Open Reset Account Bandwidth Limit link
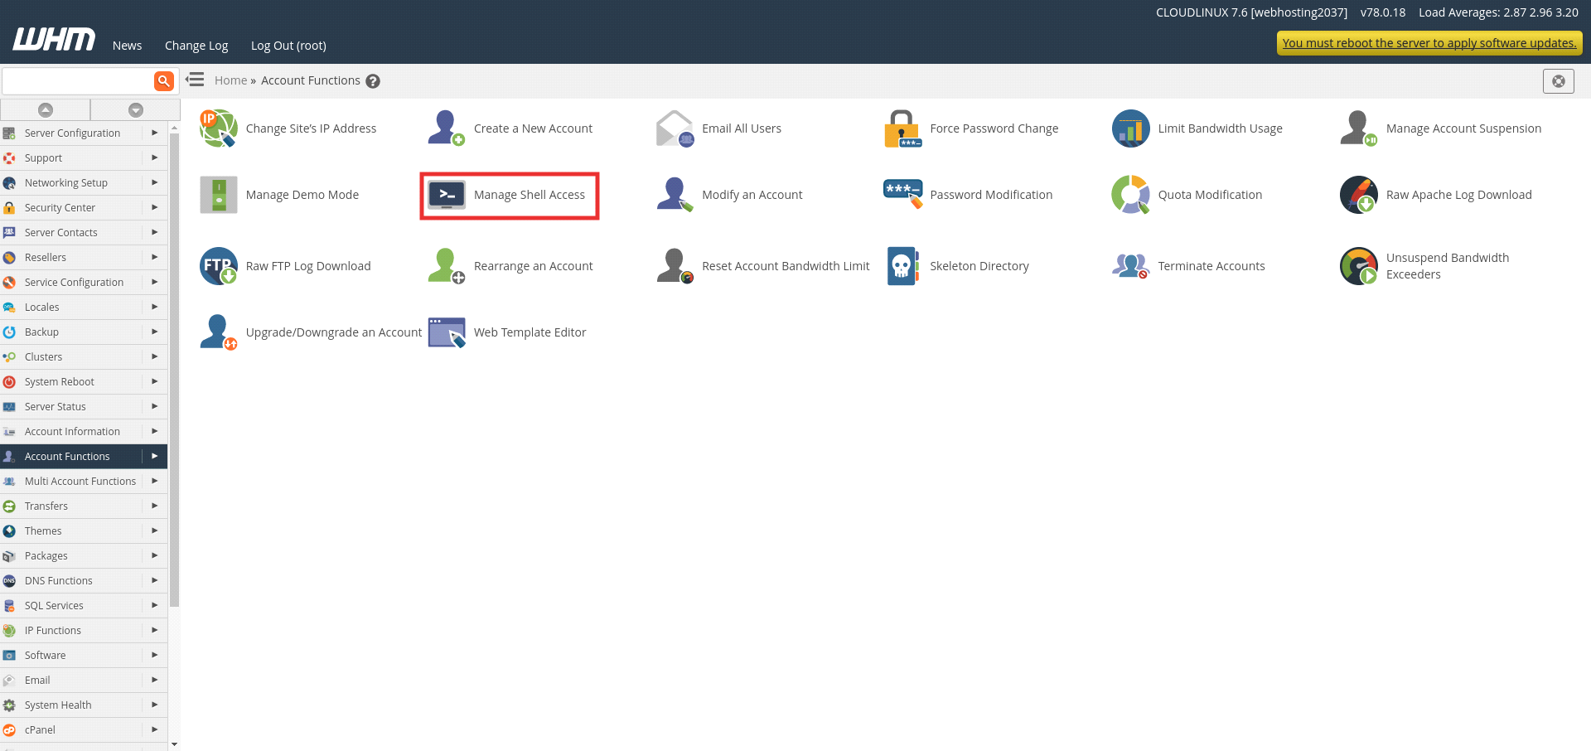Image resolution: width=1591 pixels, height=751 pixels. [786, 266]
